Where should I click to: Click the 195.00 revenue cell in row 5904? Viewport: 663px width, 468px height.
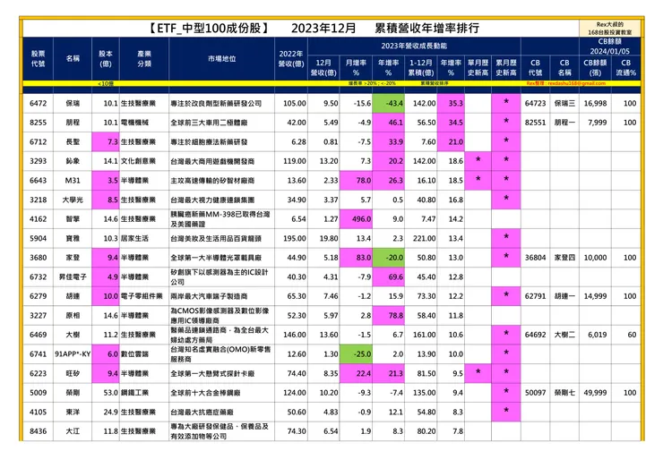coord(291,238)
